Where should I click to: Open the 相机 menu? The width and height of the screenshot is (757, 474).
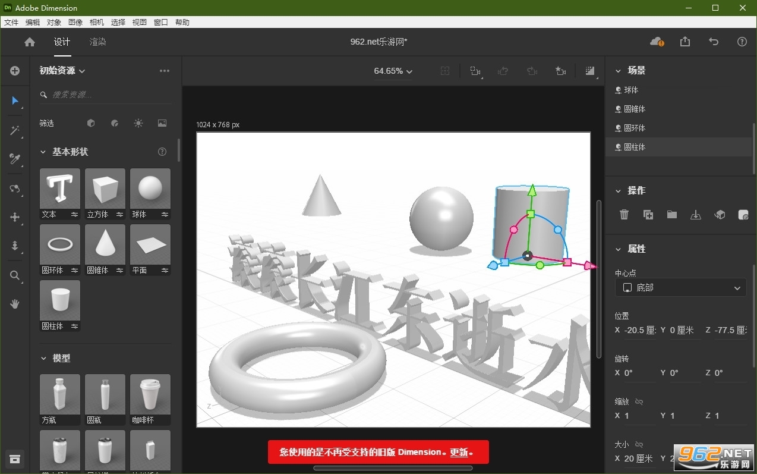[97, 22]
